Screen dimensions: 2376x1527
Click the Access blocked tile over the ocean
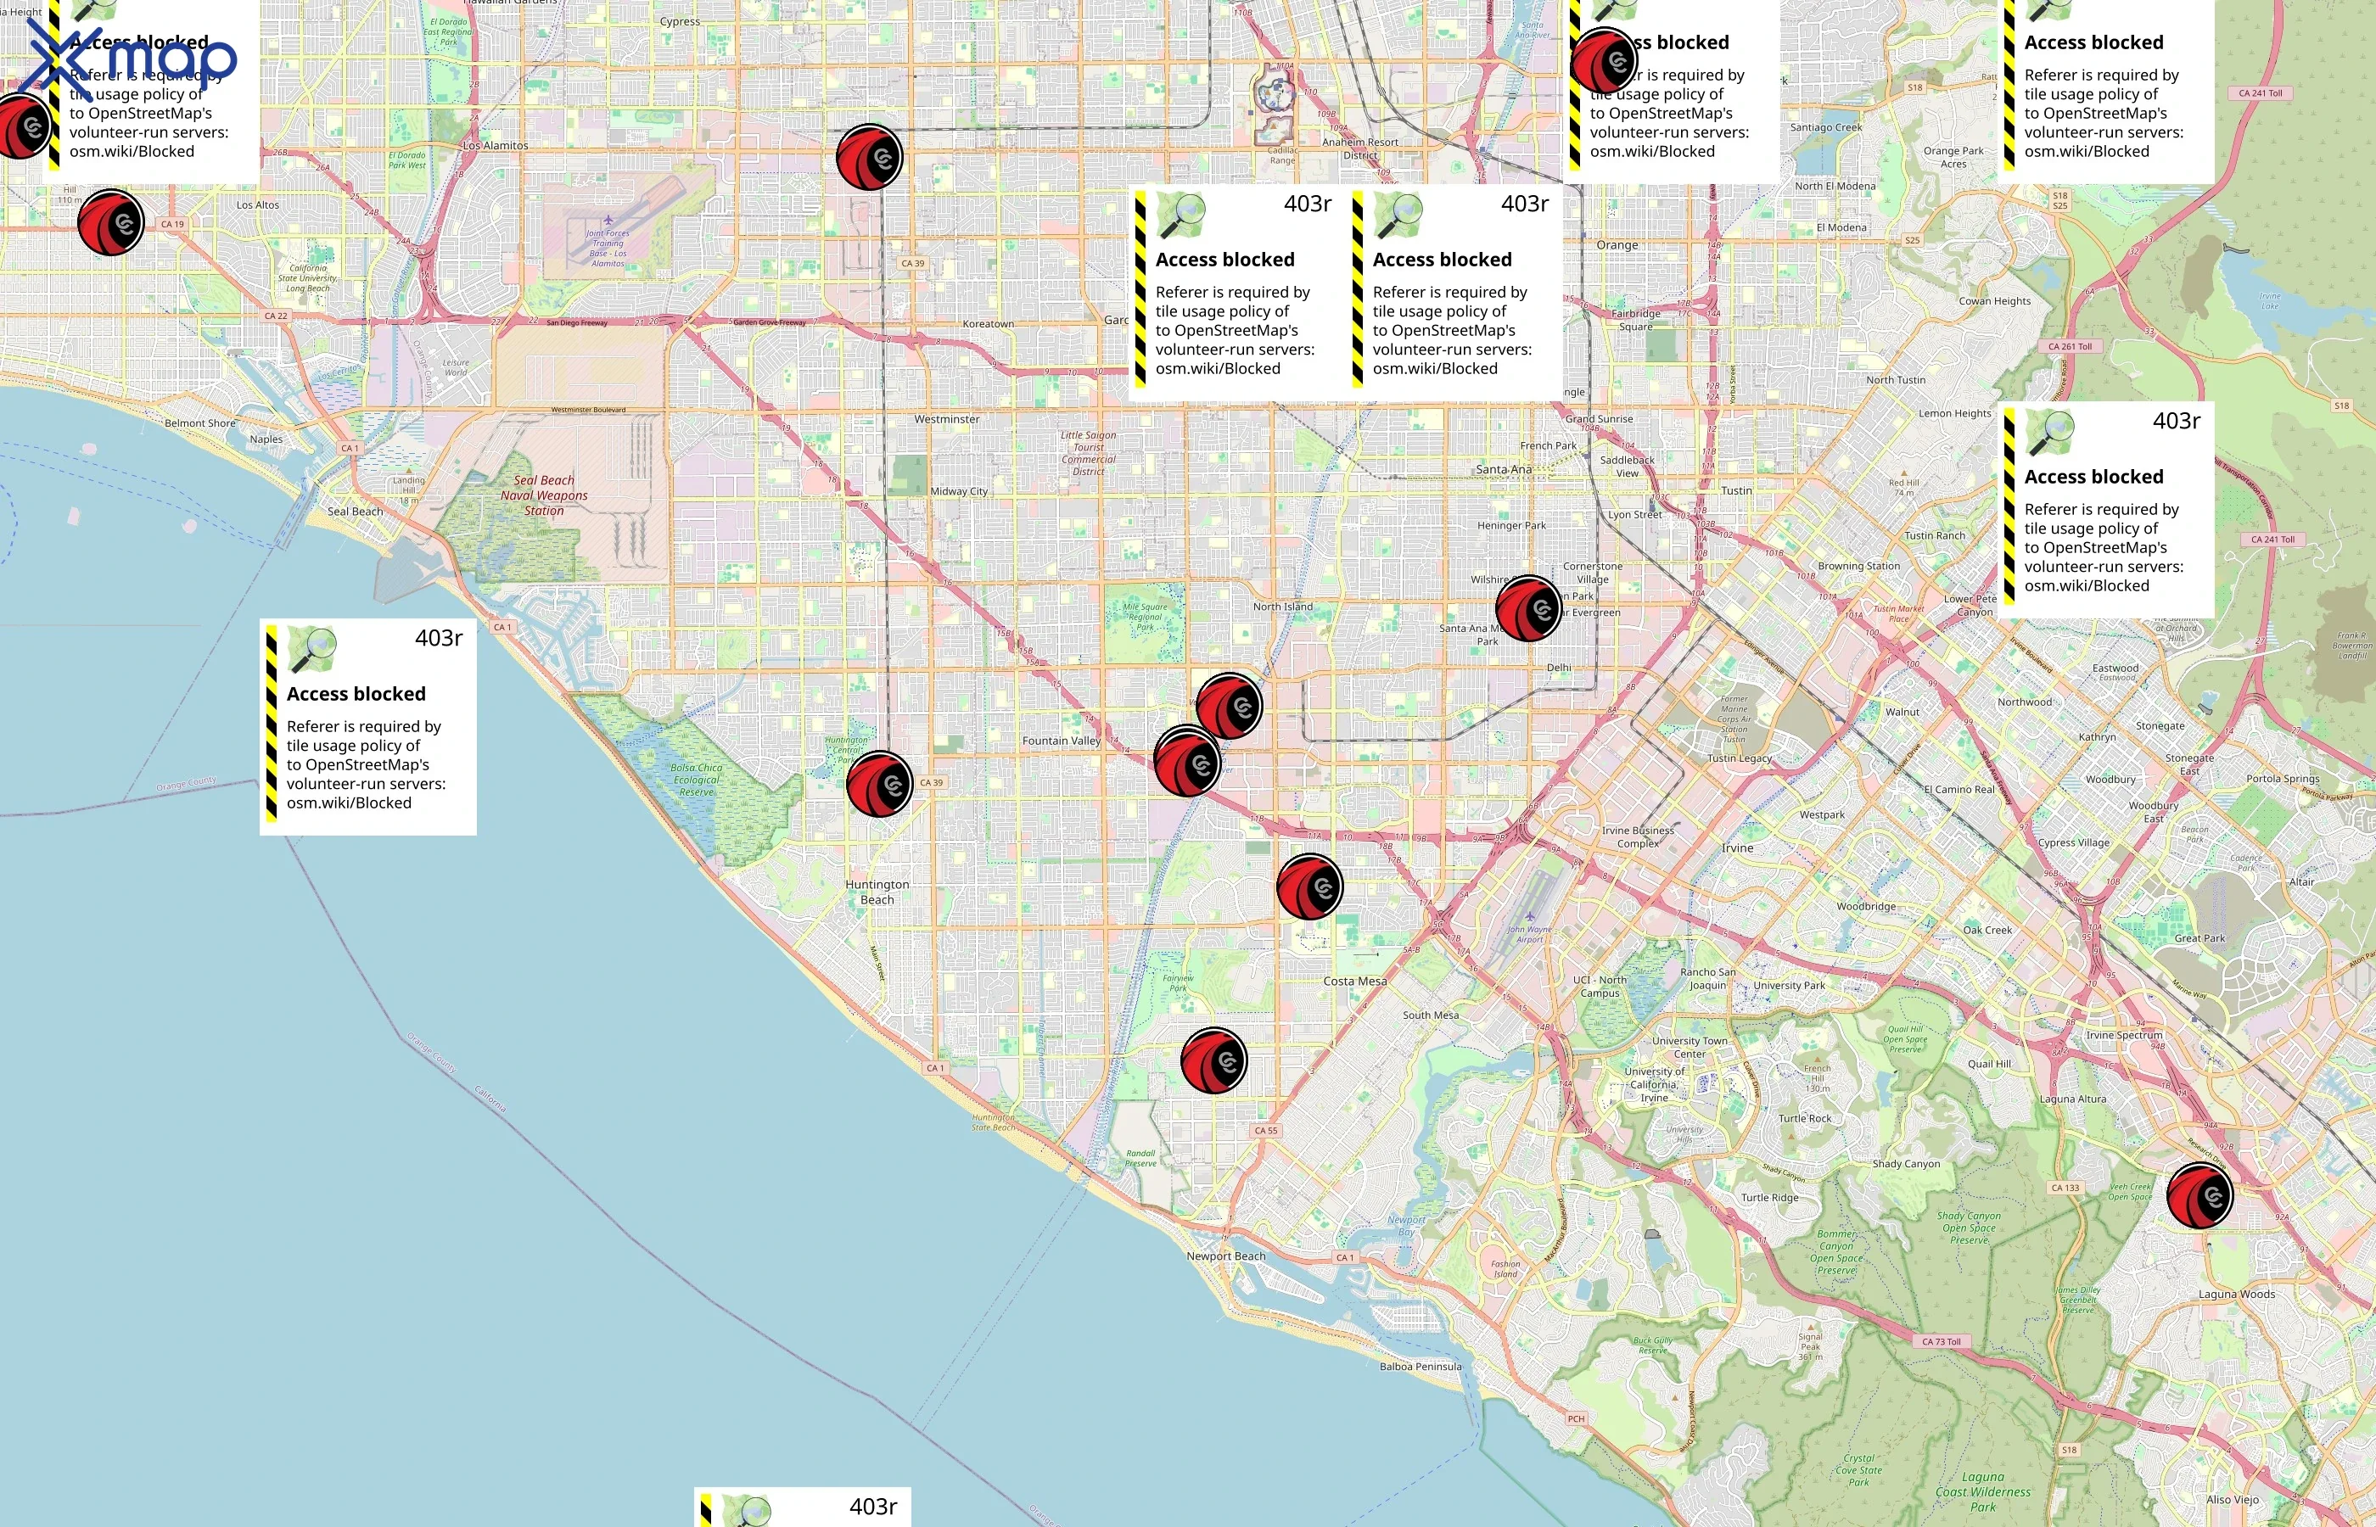click(368, 727)
